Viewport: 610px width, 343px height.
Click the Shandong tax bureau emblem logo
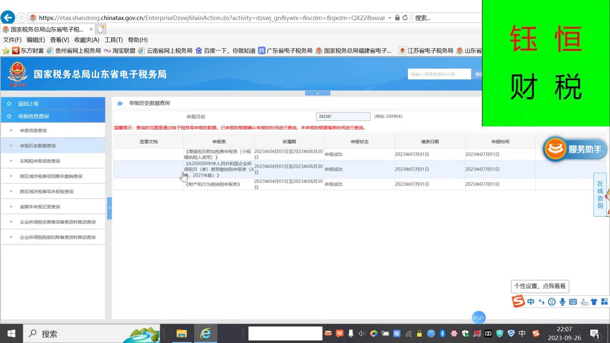18,74
